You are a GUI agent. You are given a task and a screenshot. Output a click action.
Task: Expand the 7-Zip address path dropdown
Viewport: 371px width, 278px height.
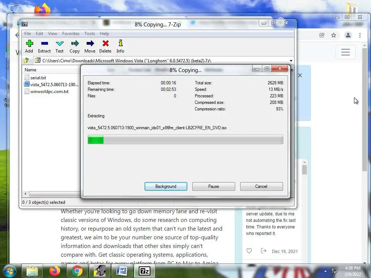pyautogui.click(x=291, y=61)
